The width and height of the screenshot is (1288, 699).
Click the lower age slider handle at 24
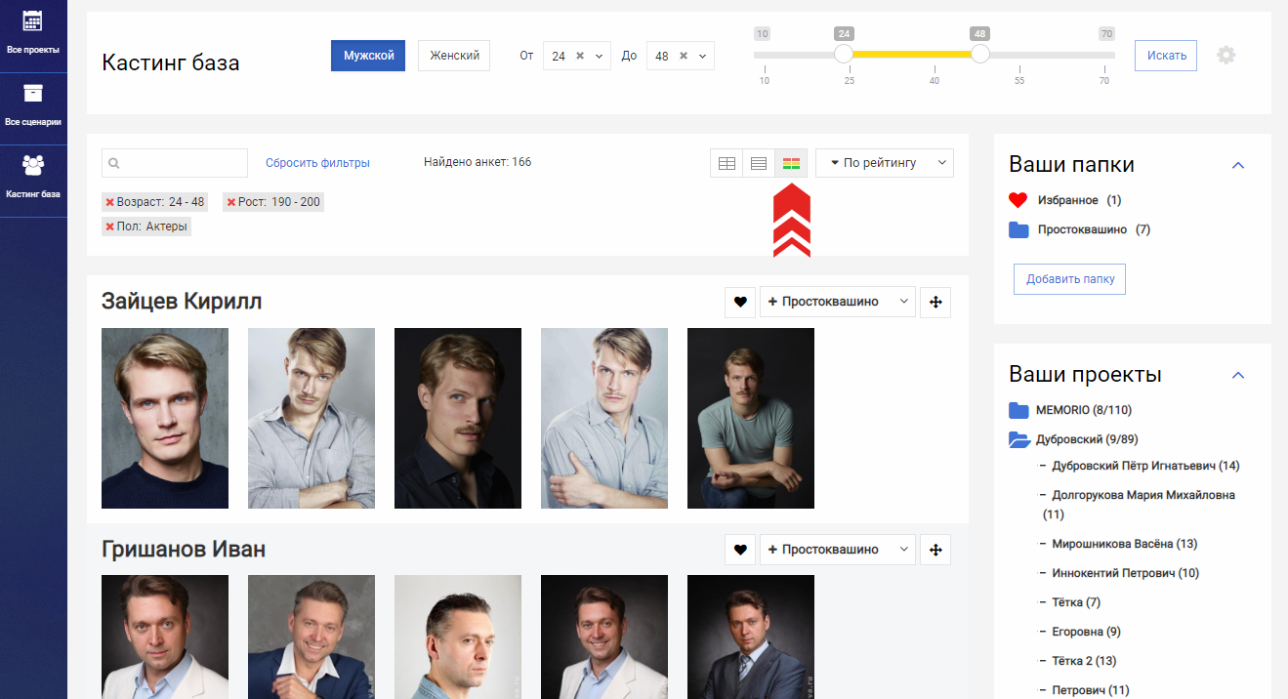click(x=844, y=54)
